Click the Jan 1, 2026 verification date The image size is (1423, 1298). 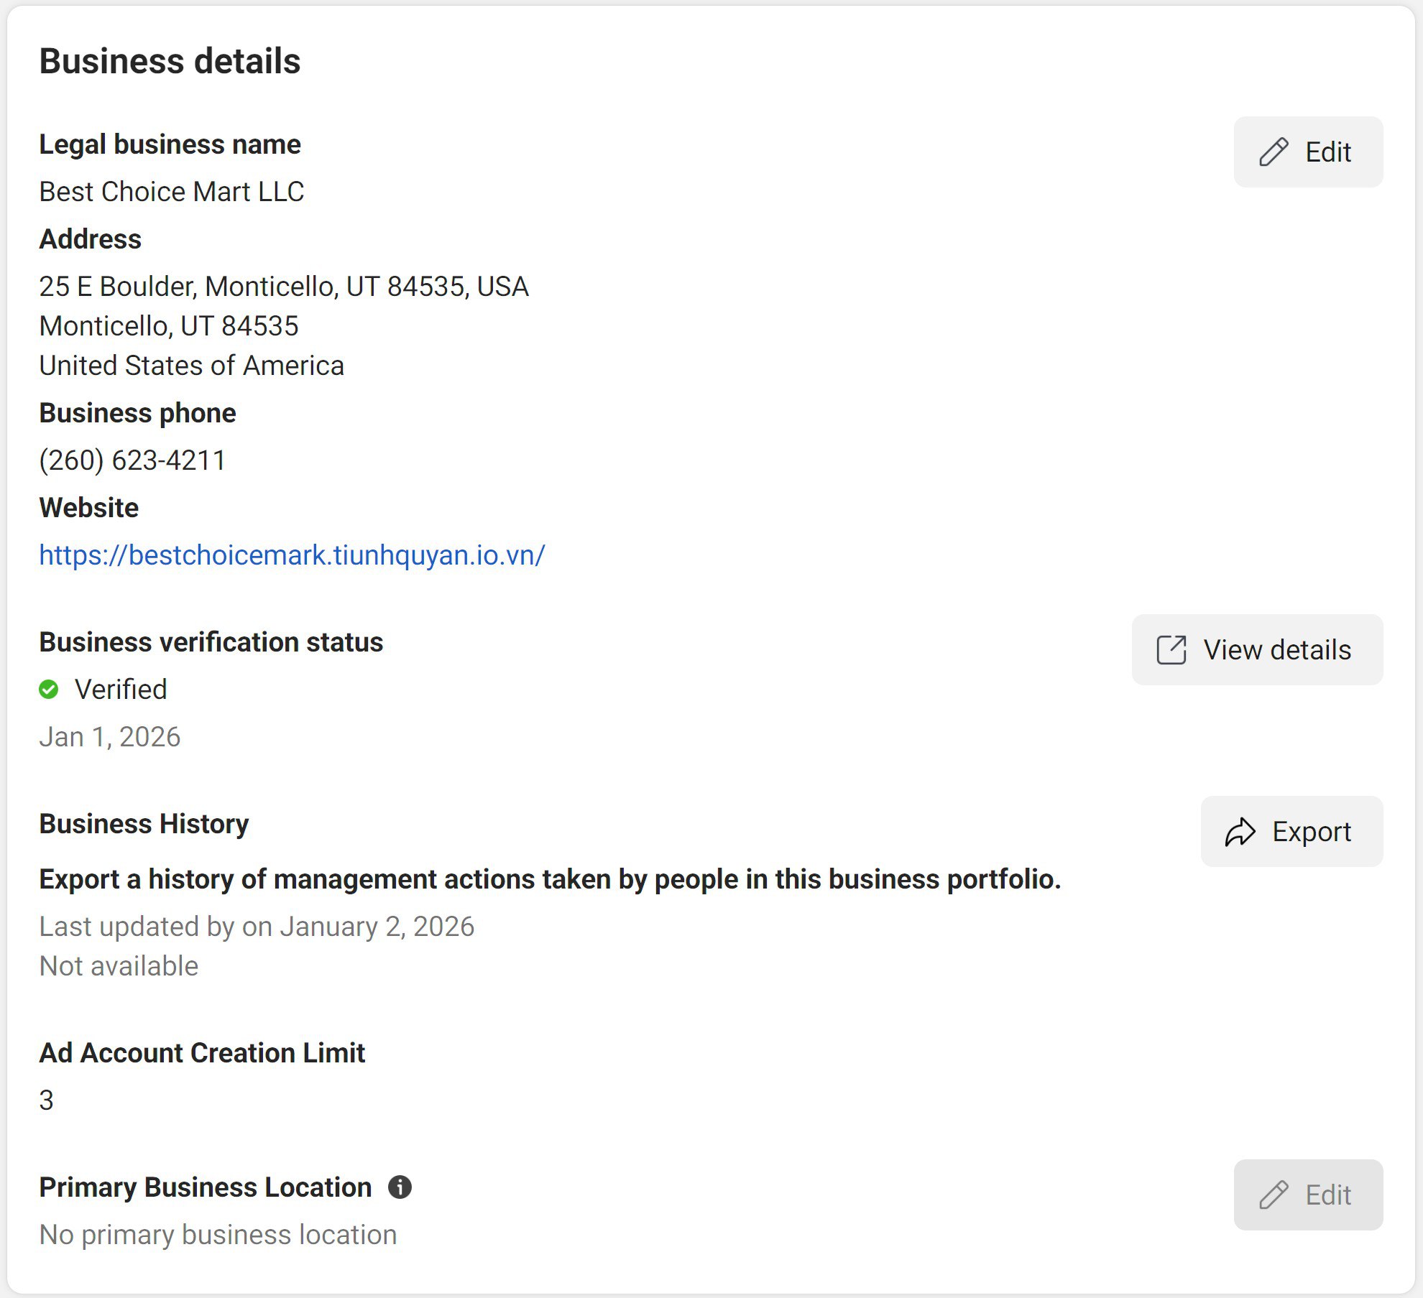tap(110, 737)
